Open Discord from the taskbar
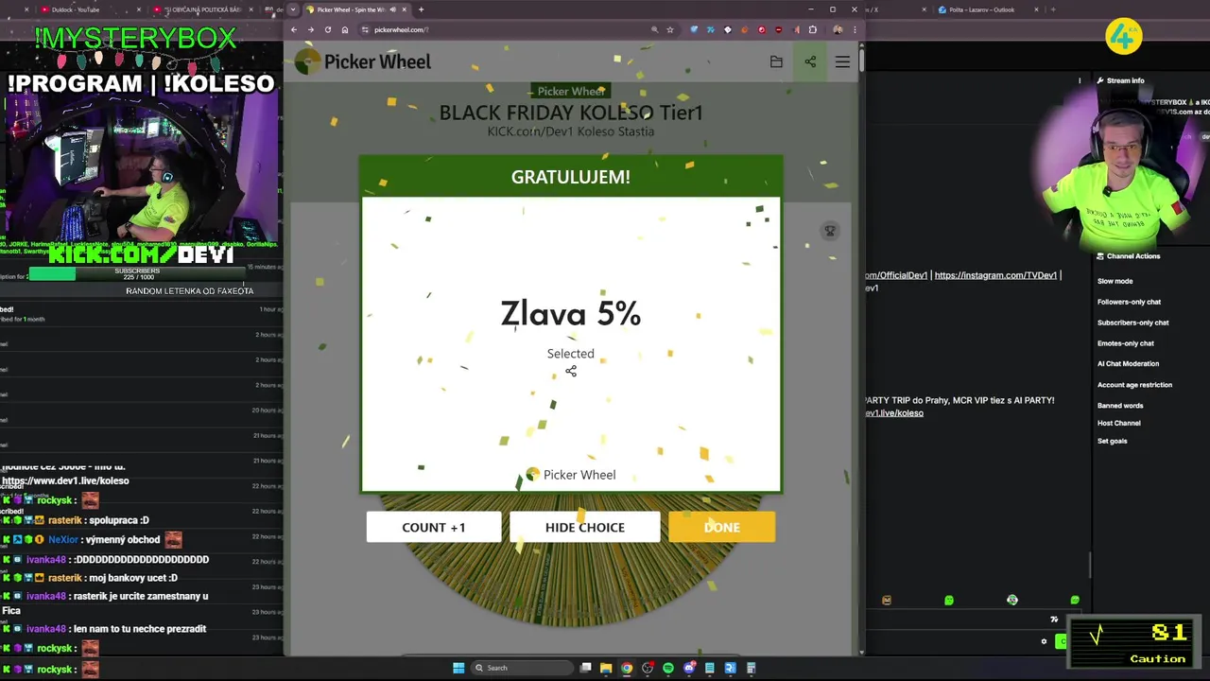This screenshot has height=681, width=1210. (x=689, y=668)
